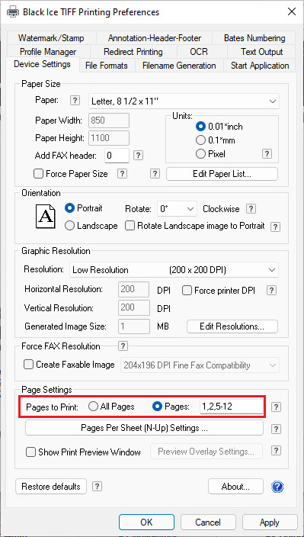The image size is (304, 537).
Task: Click the Generated Image Size field
Action: (x=134, y=326)
